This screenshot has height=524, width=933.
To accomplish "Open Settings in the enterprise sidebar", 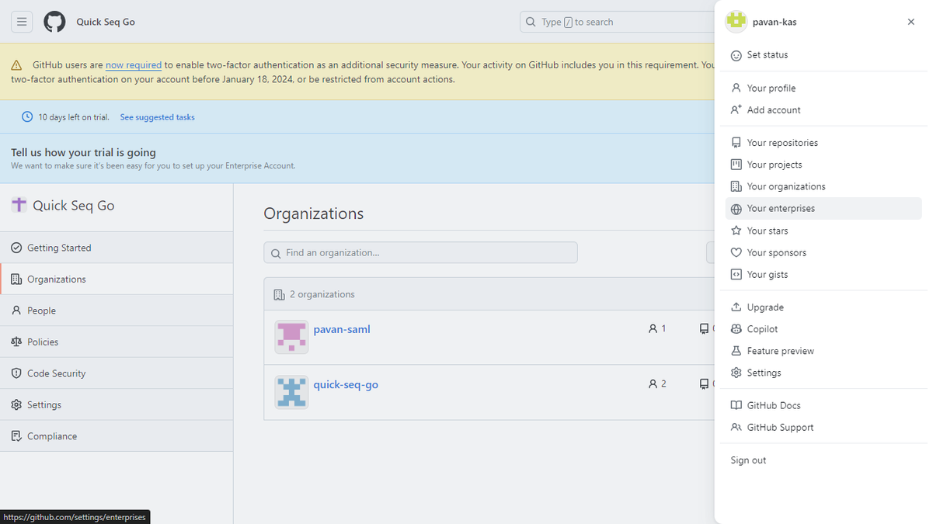I will (117, 404).
